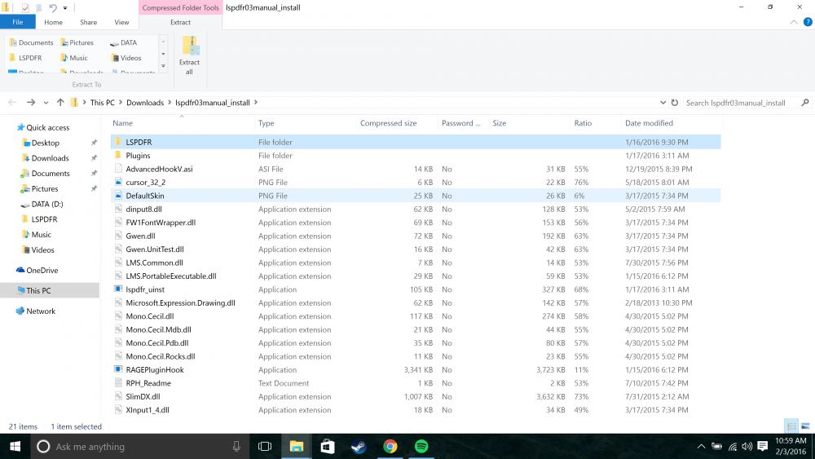815x459 pixels.
Task: Open the View ribbon tab
Action: click(x=121, y=22)
